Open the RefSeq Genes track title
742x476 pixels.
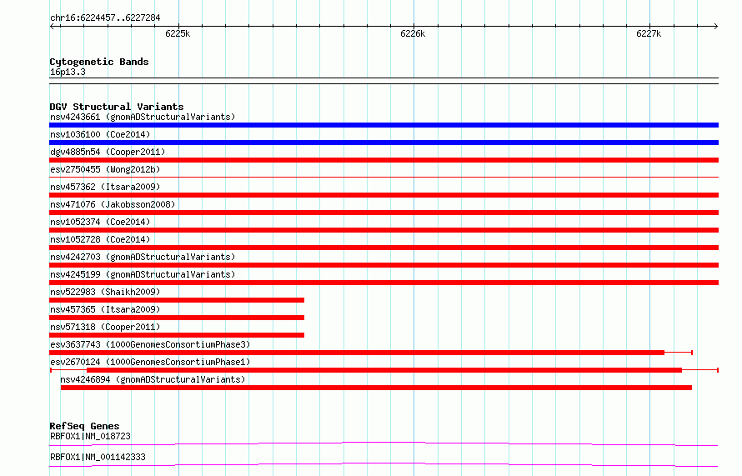84,426
